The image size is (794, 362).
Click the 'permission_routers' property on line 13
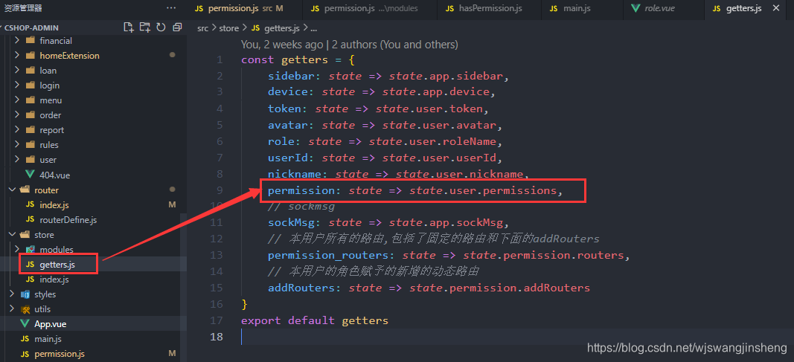327,255
